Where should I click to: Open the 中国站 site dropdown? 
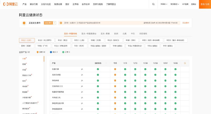point(164,4)
